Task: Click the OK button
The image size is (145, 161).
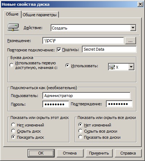Action: 41,153
